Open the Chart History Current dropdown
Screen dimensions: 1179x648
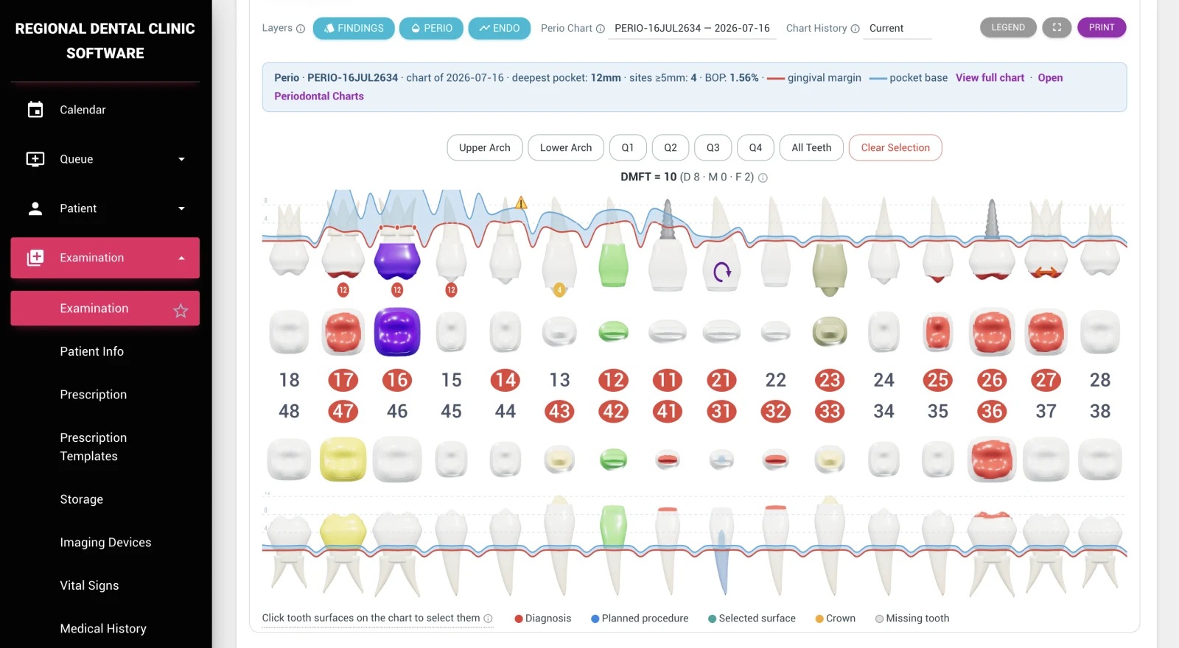tap(898, 29)
